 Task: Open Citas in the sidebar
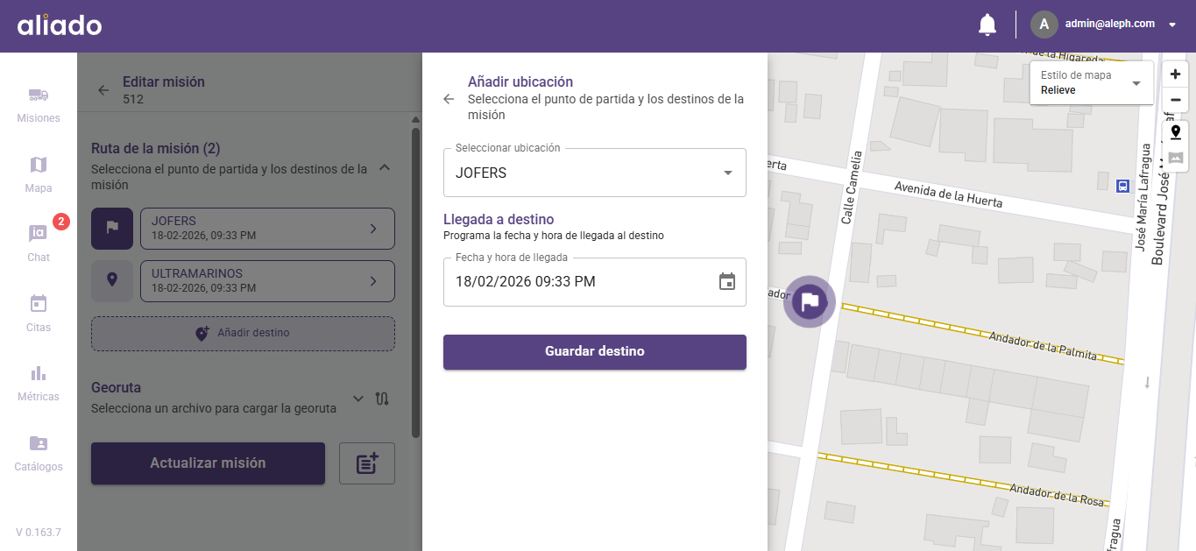click(39, 313)
